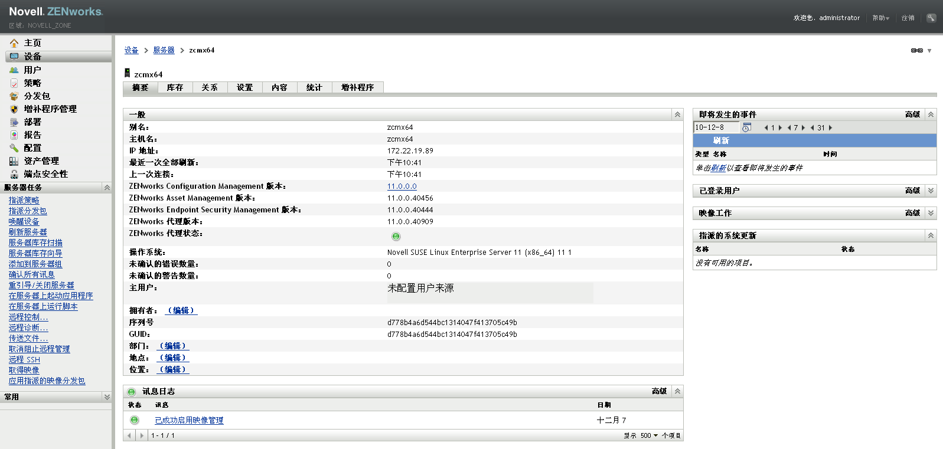Image resolution: width=943 pixels, height=449 pixels.
Task: Collapse the 一般 general section
Action: [677, 114]
